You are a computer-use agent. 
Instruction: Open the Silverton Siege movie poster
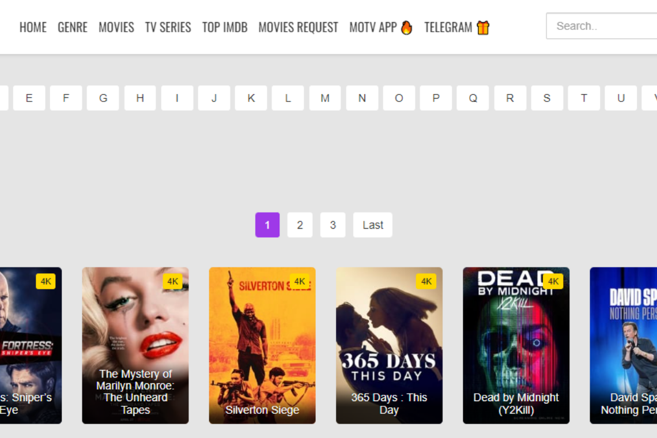point(262,345)
